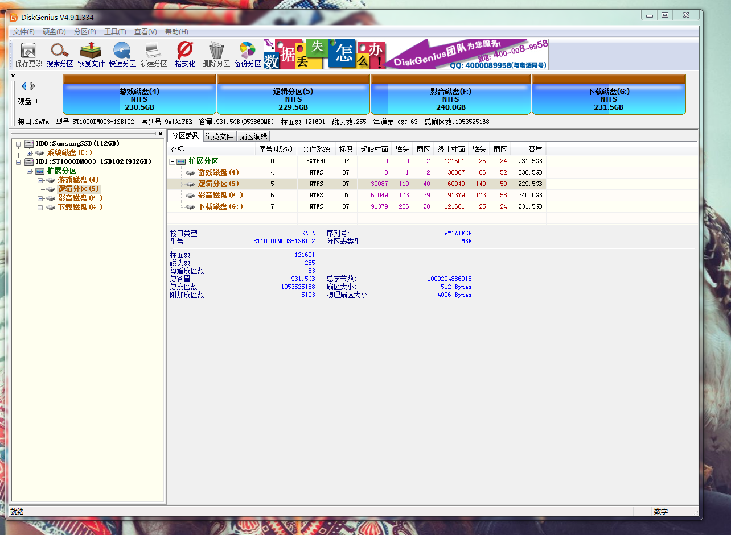Click the 下载磁盘(G:) drive icon in left tree

coord(51,207)
